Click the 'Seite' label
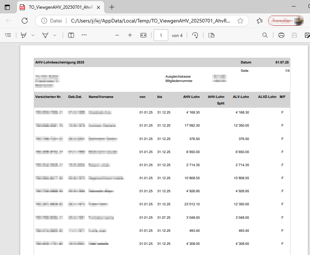This screenshot has width=310, height=255. point(245,71)
